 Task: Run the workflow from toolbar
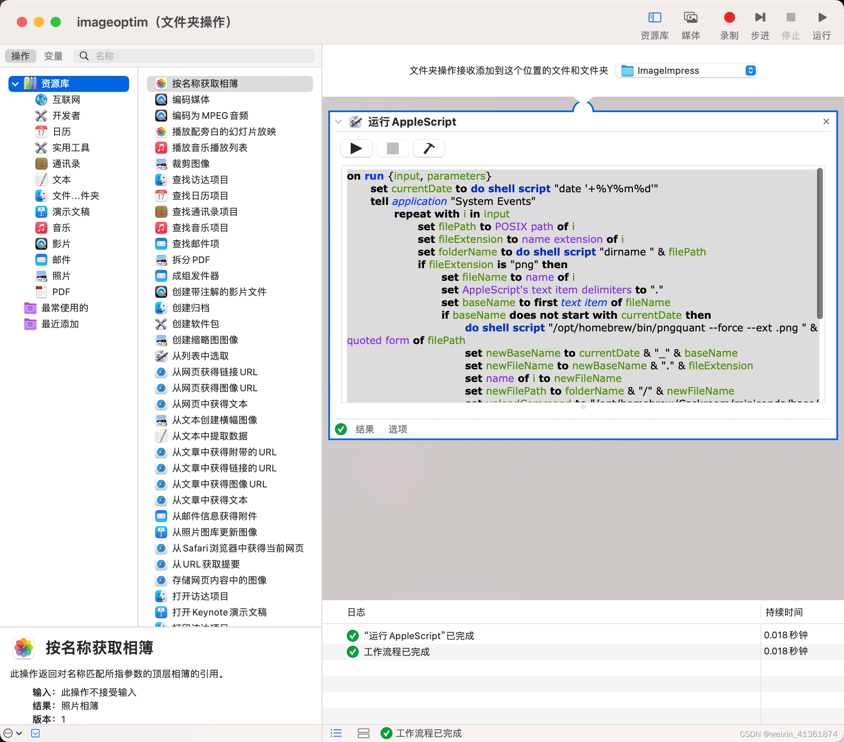822,18
